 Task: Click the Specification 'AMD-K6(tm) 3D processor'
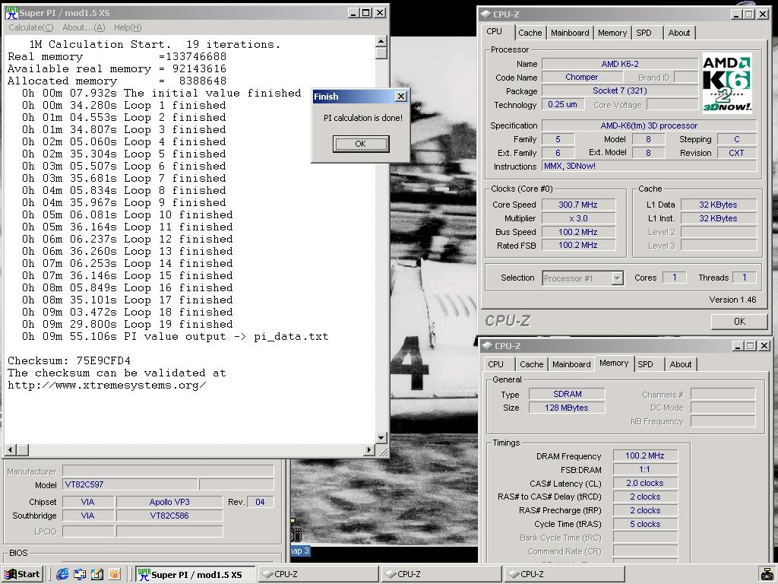(649, 125)
